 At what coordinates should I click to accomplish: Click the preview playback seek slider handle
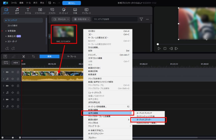pyautogui.click(x=158, y=44)
